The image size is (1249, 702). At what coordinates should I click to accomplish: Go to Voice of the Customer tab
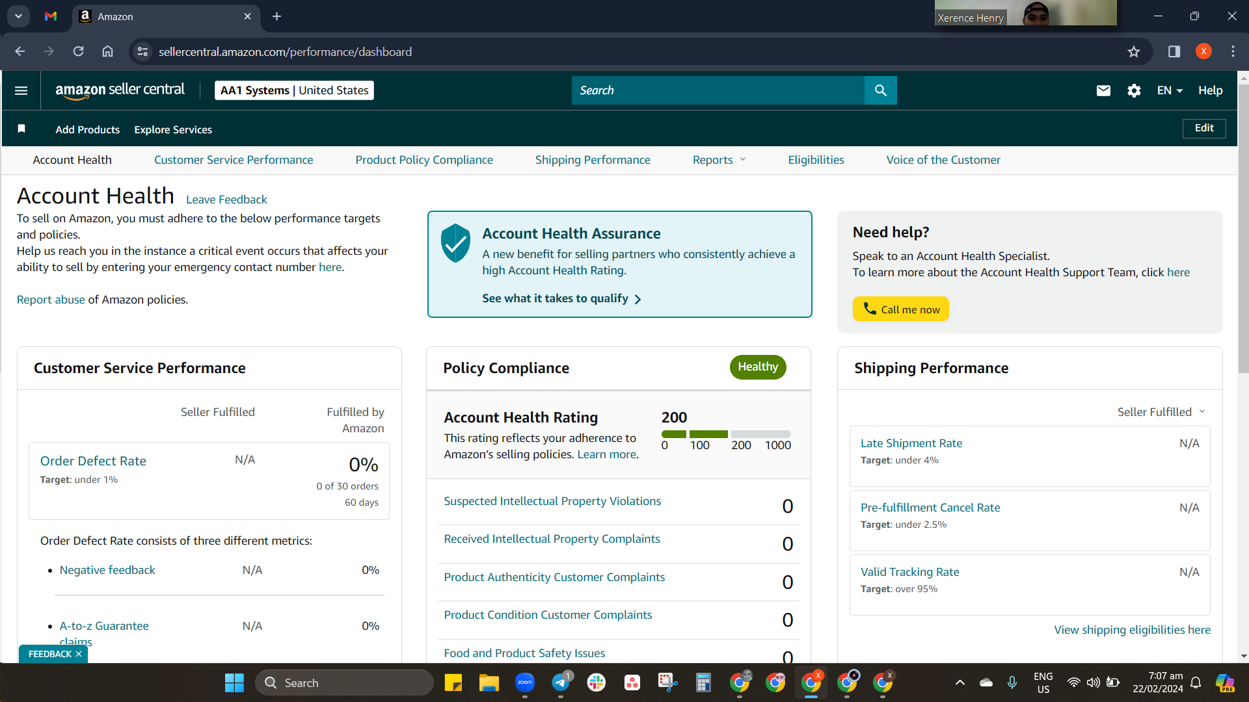(x=943, y=160)
